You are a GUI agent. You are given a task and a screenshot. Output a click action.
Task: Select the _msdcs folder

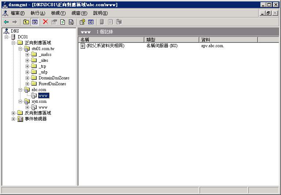click(x=45, y=55)
